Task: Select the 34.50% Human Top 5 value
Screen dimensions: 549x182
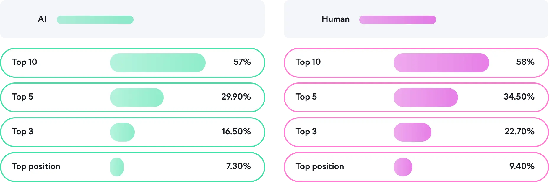Action: (x=519, y=97)
